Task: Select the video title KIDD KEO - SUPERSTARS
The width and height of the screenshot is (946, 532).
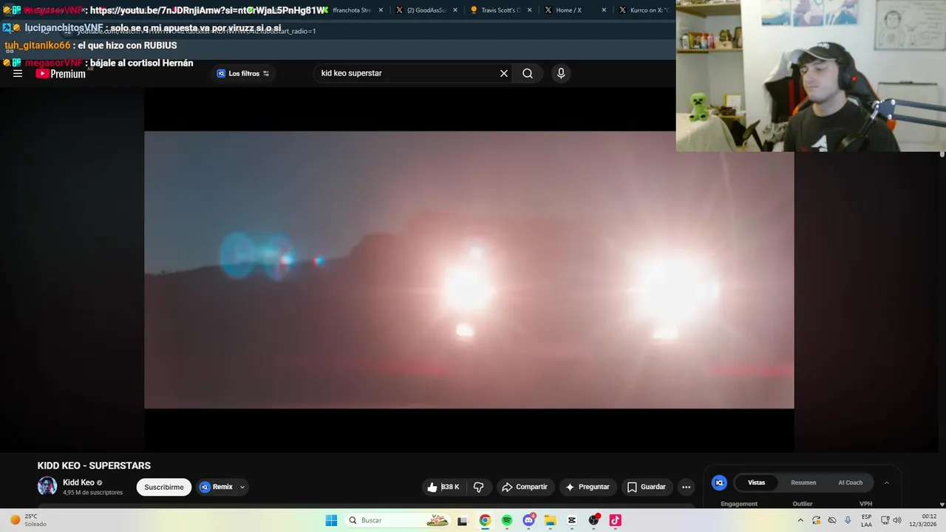Action: pos(94,465)
